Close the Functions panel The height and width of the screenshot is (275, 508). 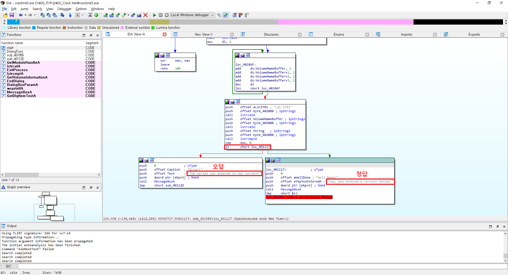98,35
